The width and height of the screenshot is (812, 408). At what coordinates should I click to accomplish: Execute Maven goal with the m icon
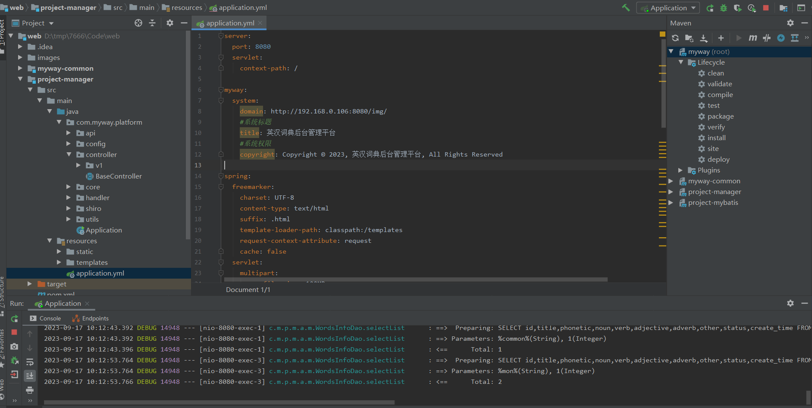(753, 38)
